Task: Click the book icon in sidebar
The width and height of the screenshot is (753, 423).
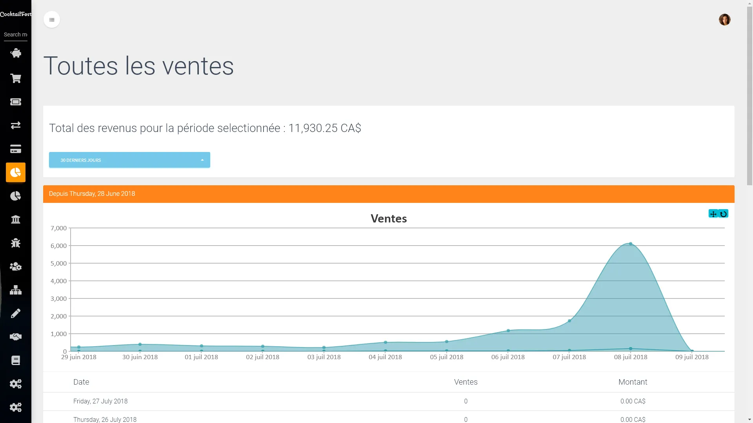Action: 16,360
